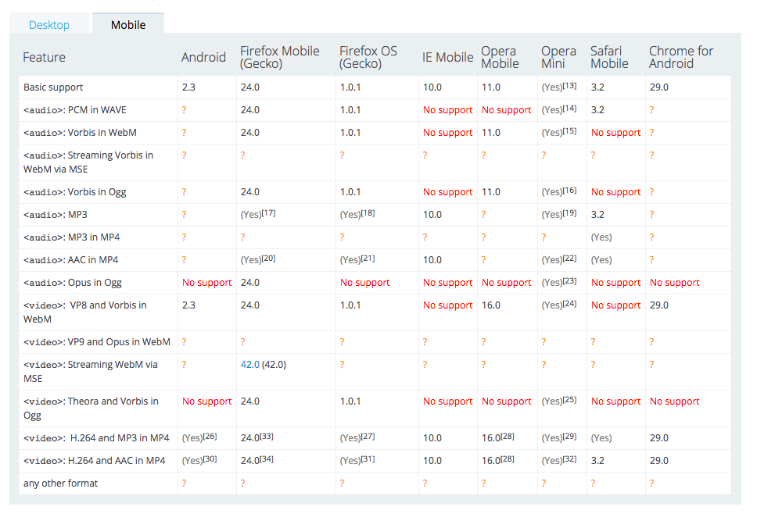Click the '<audio>: Vorbis in WebM' row label
Image resolution: width=757 pixels, height=521 pixels.
80,133
